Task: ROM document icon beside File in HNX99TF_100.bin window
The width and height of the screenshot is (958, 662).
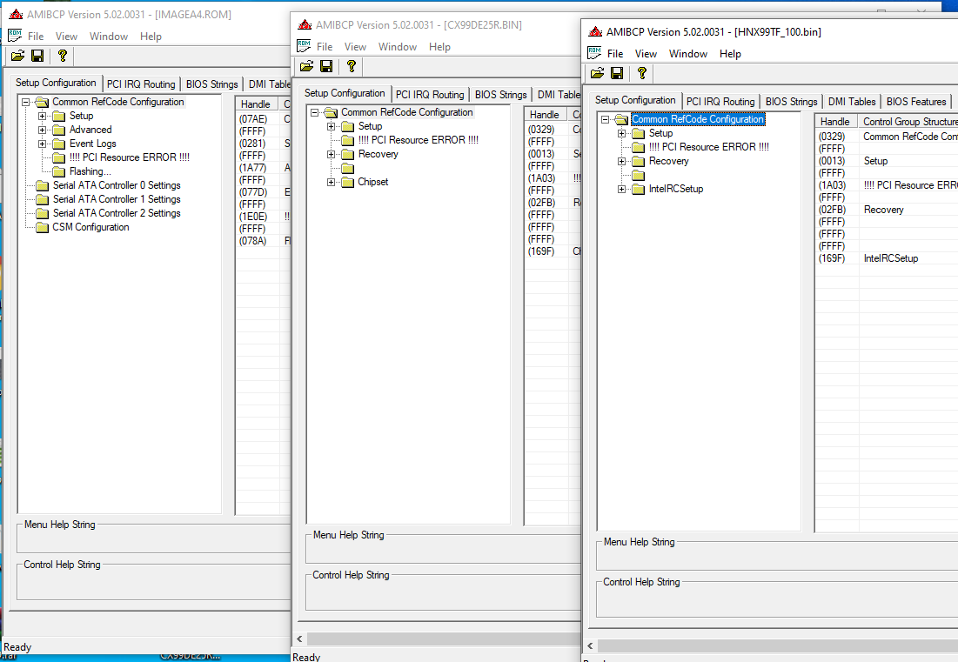Action: coord(594,53)
